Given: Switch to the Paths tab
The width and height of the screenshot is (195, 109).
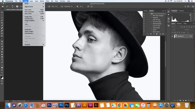Looking at the screenshot, I should (185, 24).
